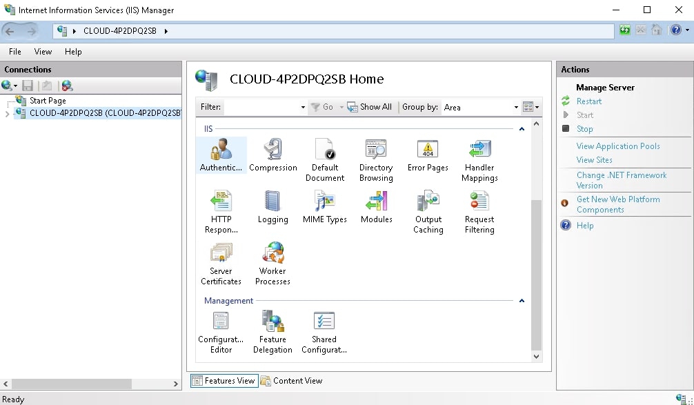Image resolution: width=694 pixels, height=405 pixels.
Task: Click the Show All button
Action: pyautogui.click(x=370, y=107)
